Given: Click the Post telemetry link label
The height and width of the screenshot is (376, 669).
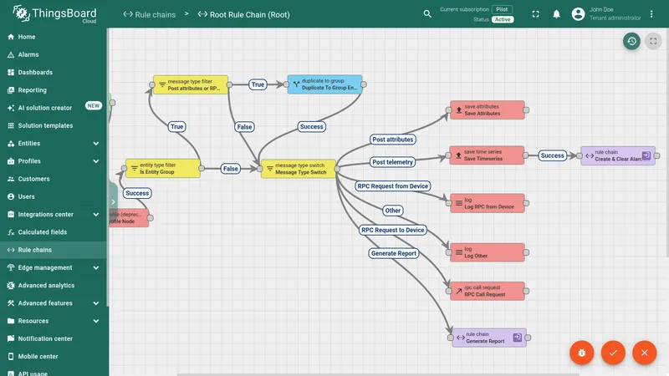Looking at the screenshot, I should click(x=392, y=162).
